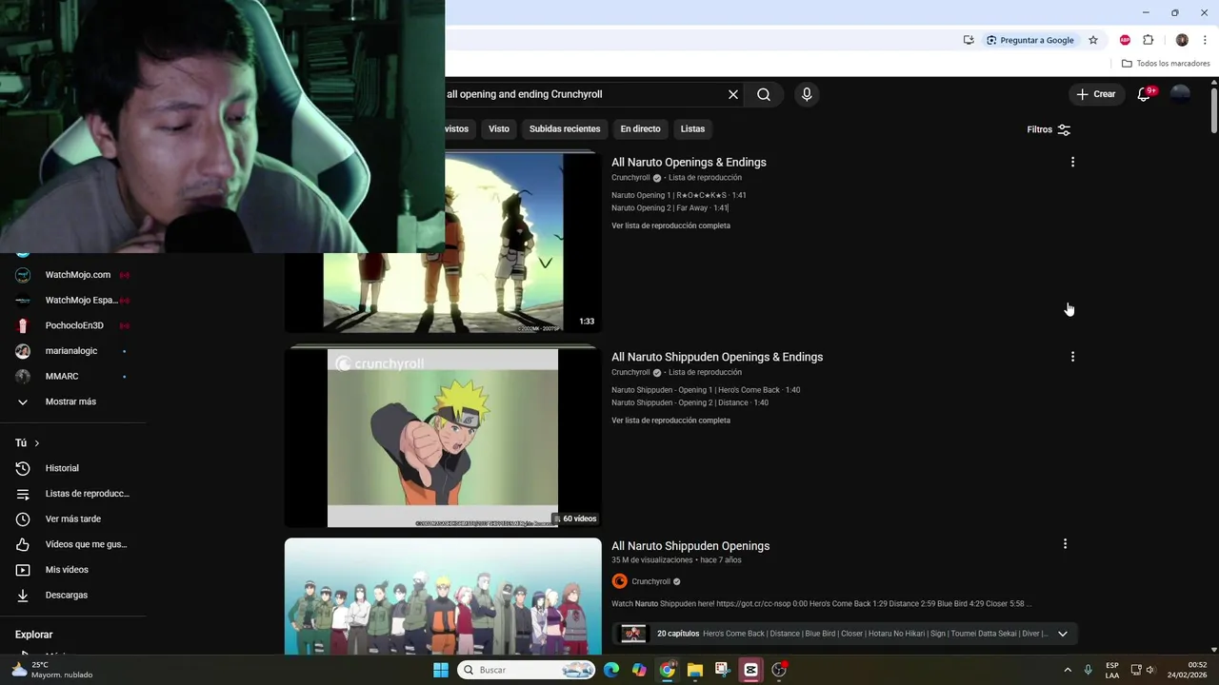Click Naruto Opening 2 Far Away entry

(x=669, y=207)
